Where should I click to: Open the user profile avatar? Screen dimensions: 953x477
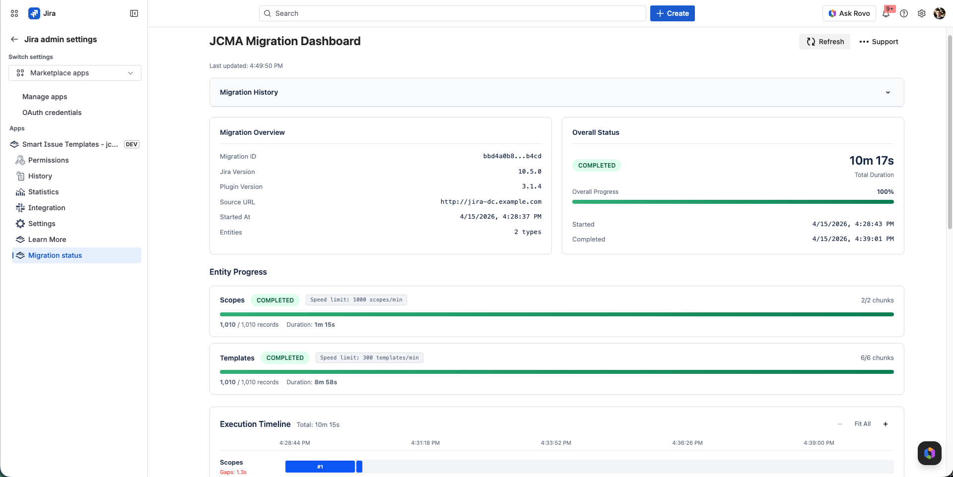940,13
